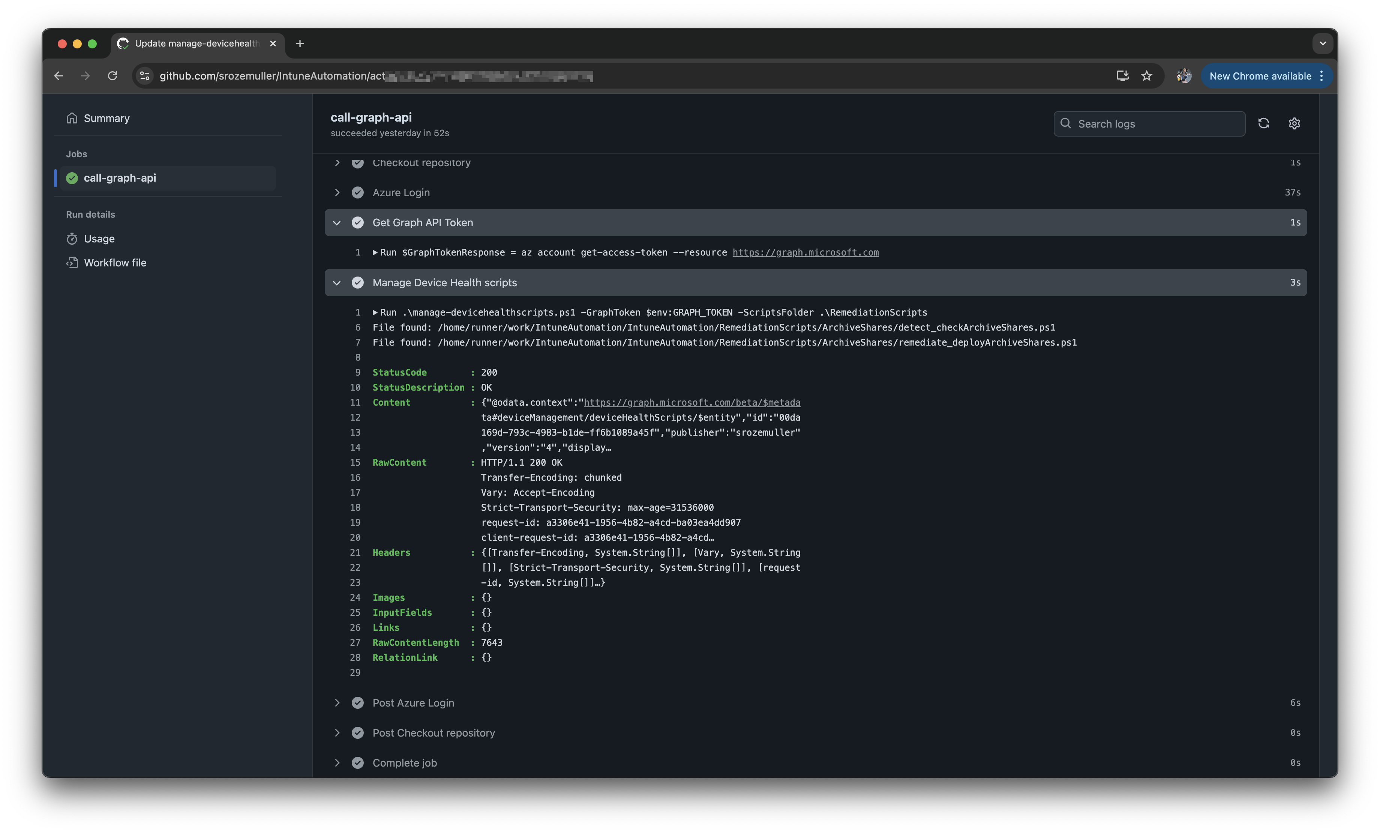Click the browser forward arrow
Viewport: 1380px width, 833px height.
tap(86, 76)
